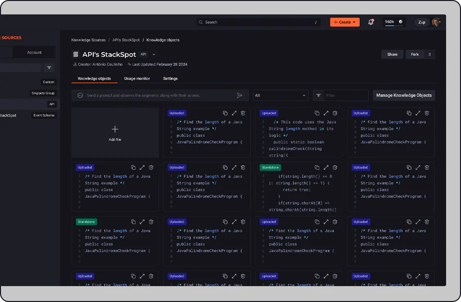461x302 pixels.
Task: Copy the Standalone 'Find the length' card
Action: pyautogui.click(x=133, y=222)
